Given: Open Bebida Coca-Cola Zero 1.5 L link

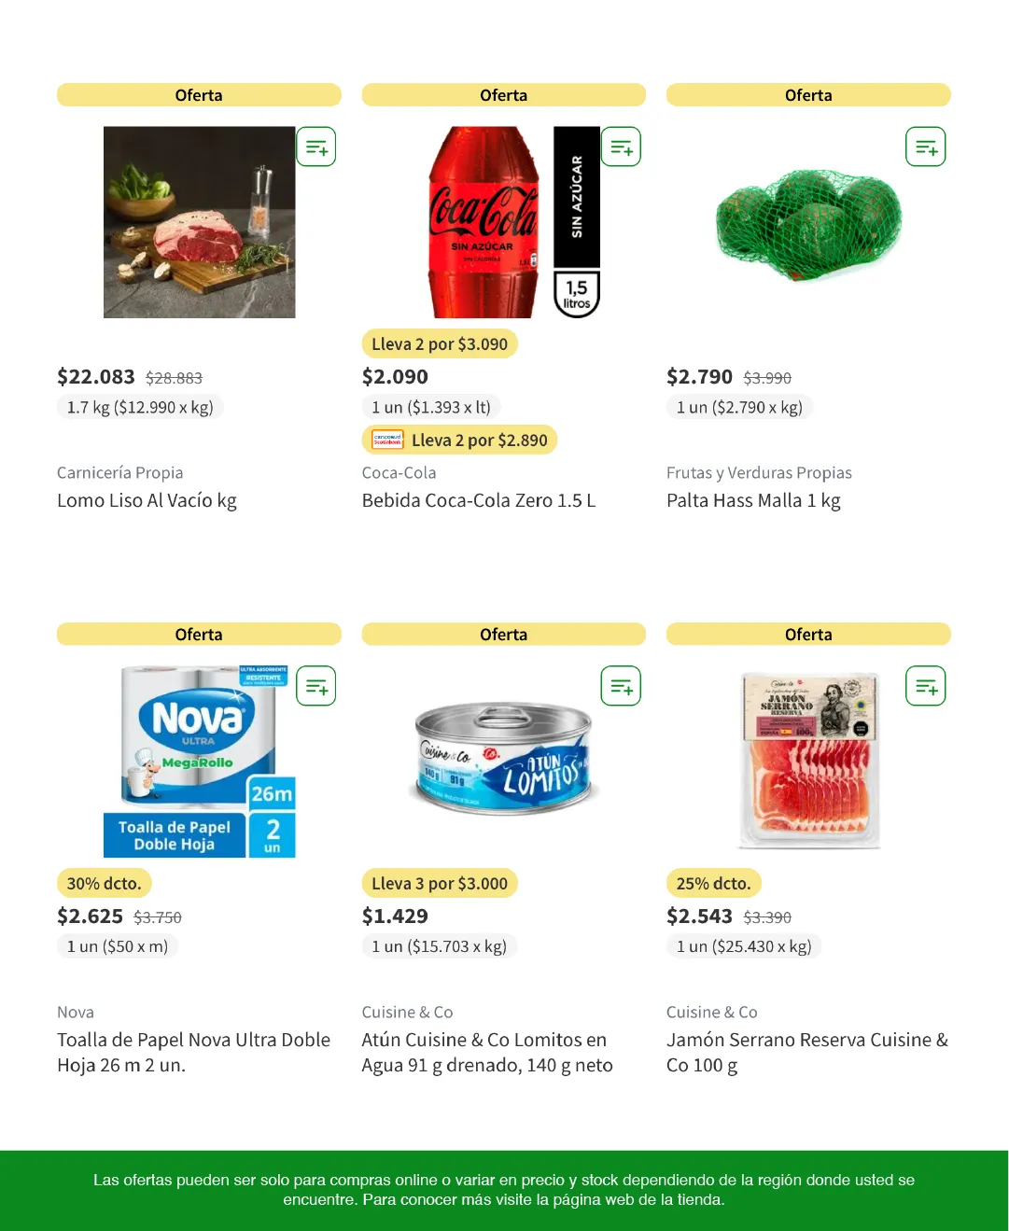Looking at the screenshot, I should (x=478, y=501).
